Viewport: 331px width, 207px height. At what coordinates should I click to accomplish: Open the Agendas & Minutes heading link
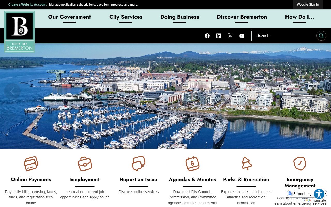coord(192,179)
